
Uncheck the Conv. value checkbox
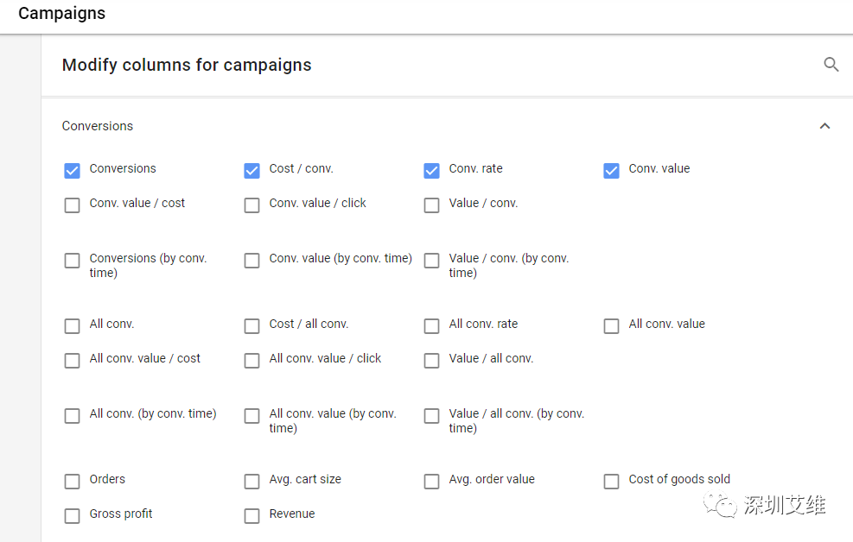click(x=611, y=170)
